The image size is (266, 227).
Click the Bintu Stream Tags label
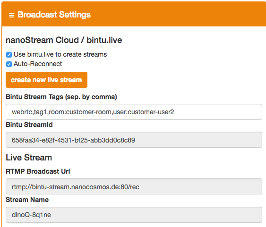pos(61,97)
